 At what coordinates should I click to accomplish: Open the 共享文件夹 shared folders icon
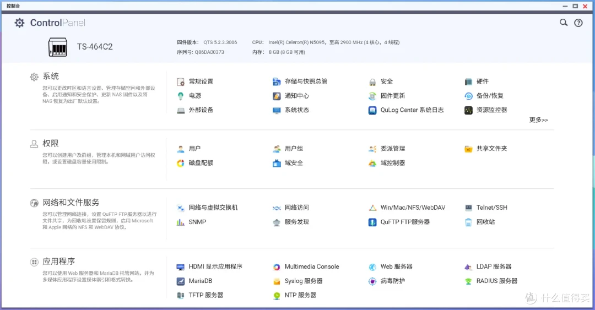(468, 149)
